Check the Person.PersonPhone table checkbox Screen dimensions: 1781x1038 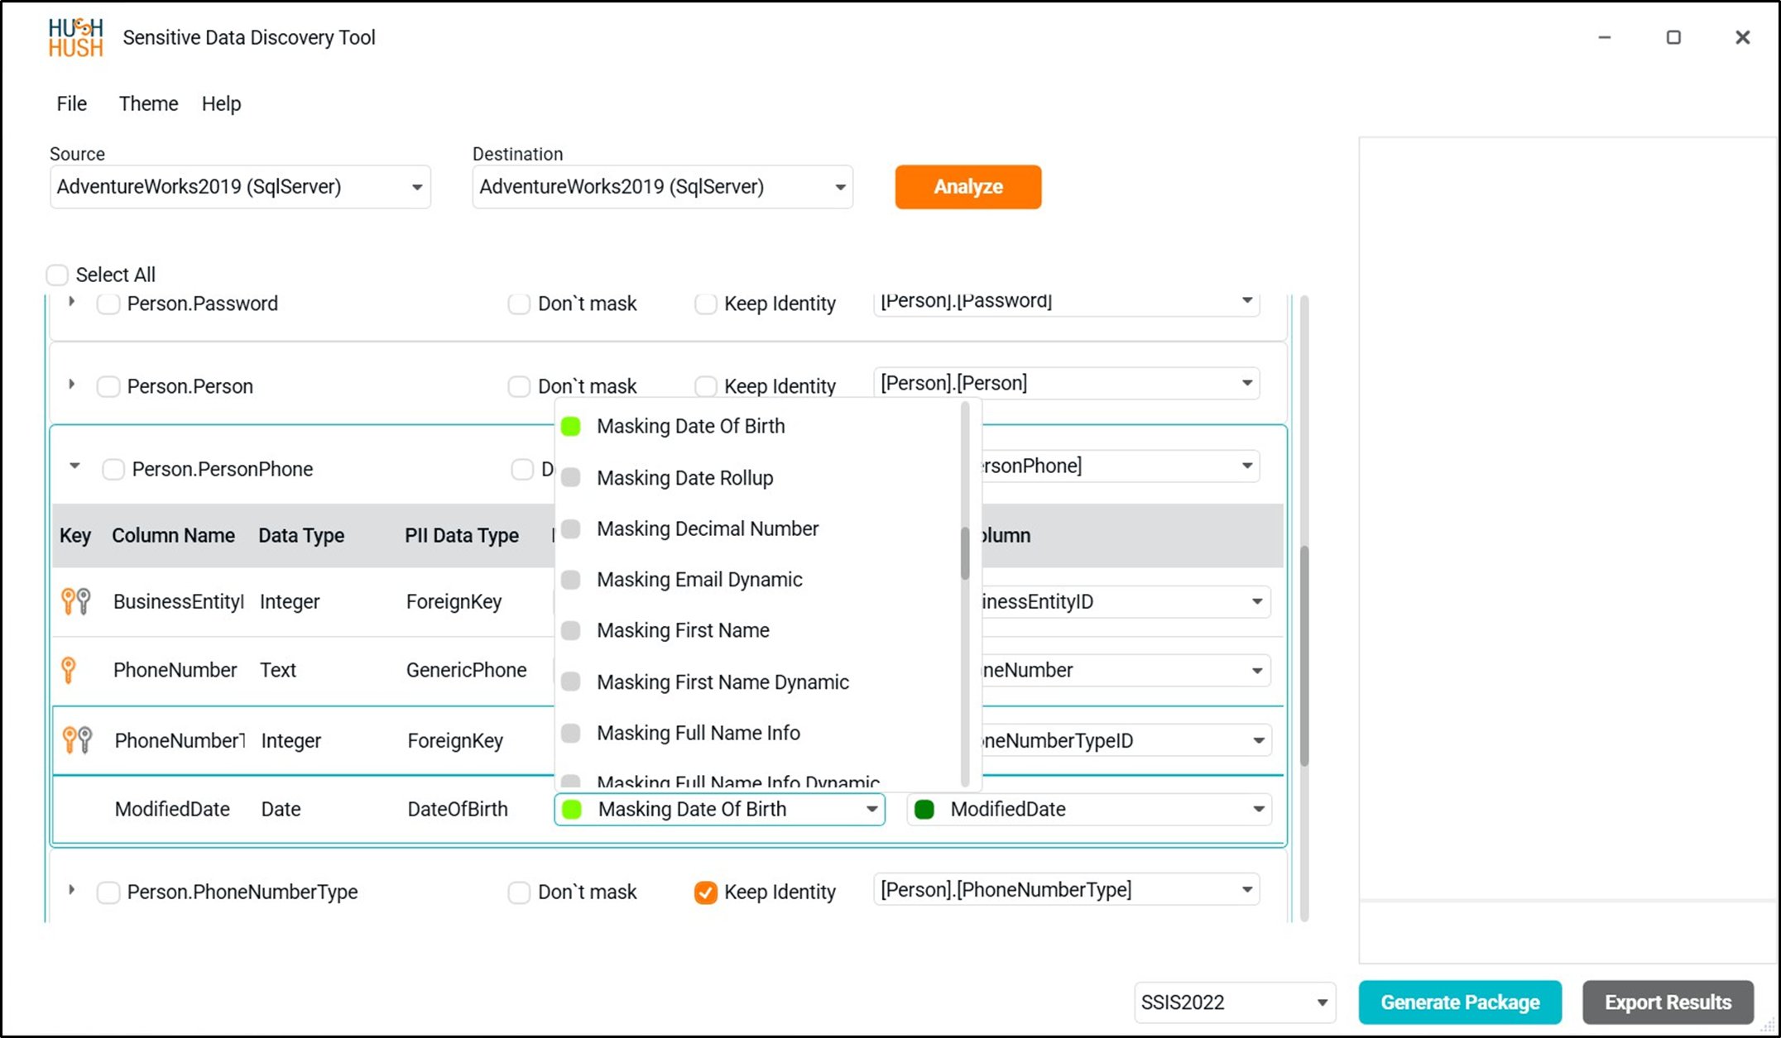[113, 469]
